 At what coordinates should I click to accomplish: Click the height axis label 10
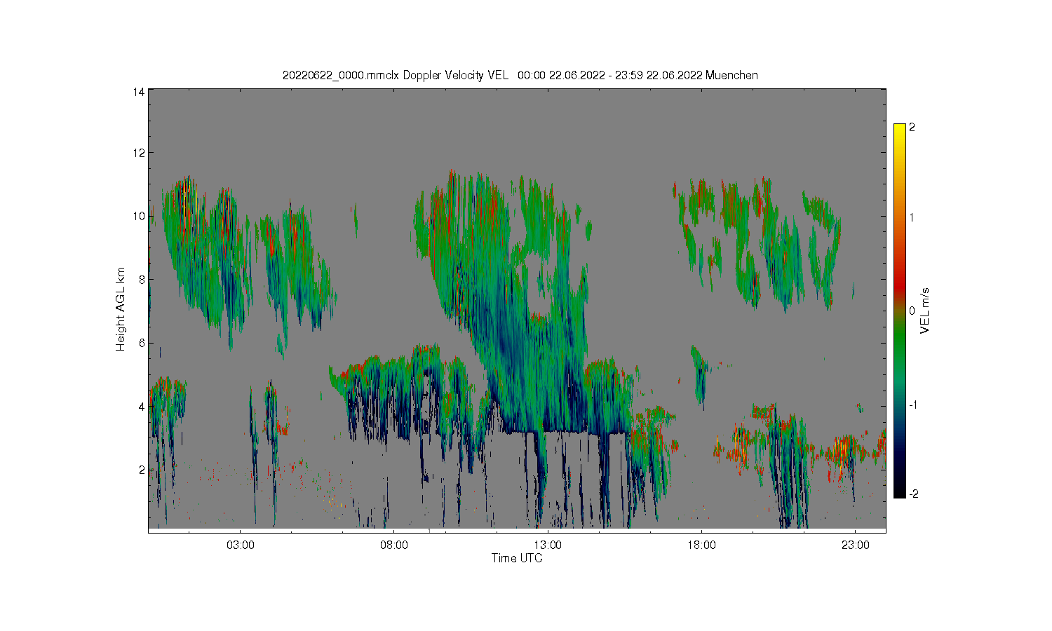(139, 216)
